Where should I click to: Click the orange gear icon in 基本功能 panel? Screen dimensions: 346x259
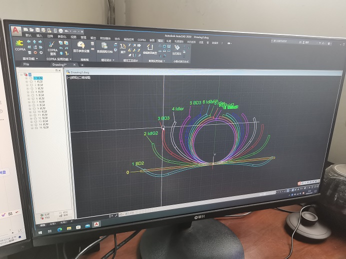pos(35,52)
